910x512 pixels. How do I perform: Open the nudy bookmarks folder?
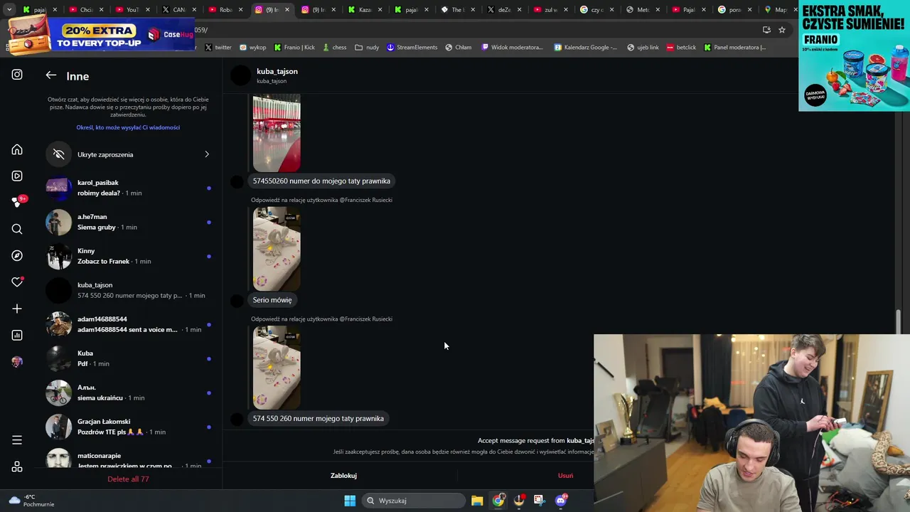pos(367,48)
